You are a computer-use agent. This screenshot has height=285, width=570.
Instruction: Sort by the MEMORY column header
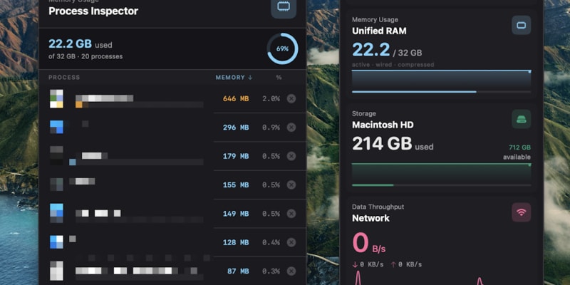point(234,78)
